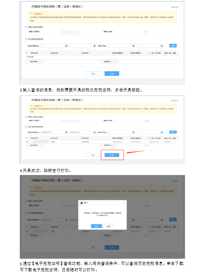Open 填表说明 link in dimmed screenshot

[x=175, y=181]
